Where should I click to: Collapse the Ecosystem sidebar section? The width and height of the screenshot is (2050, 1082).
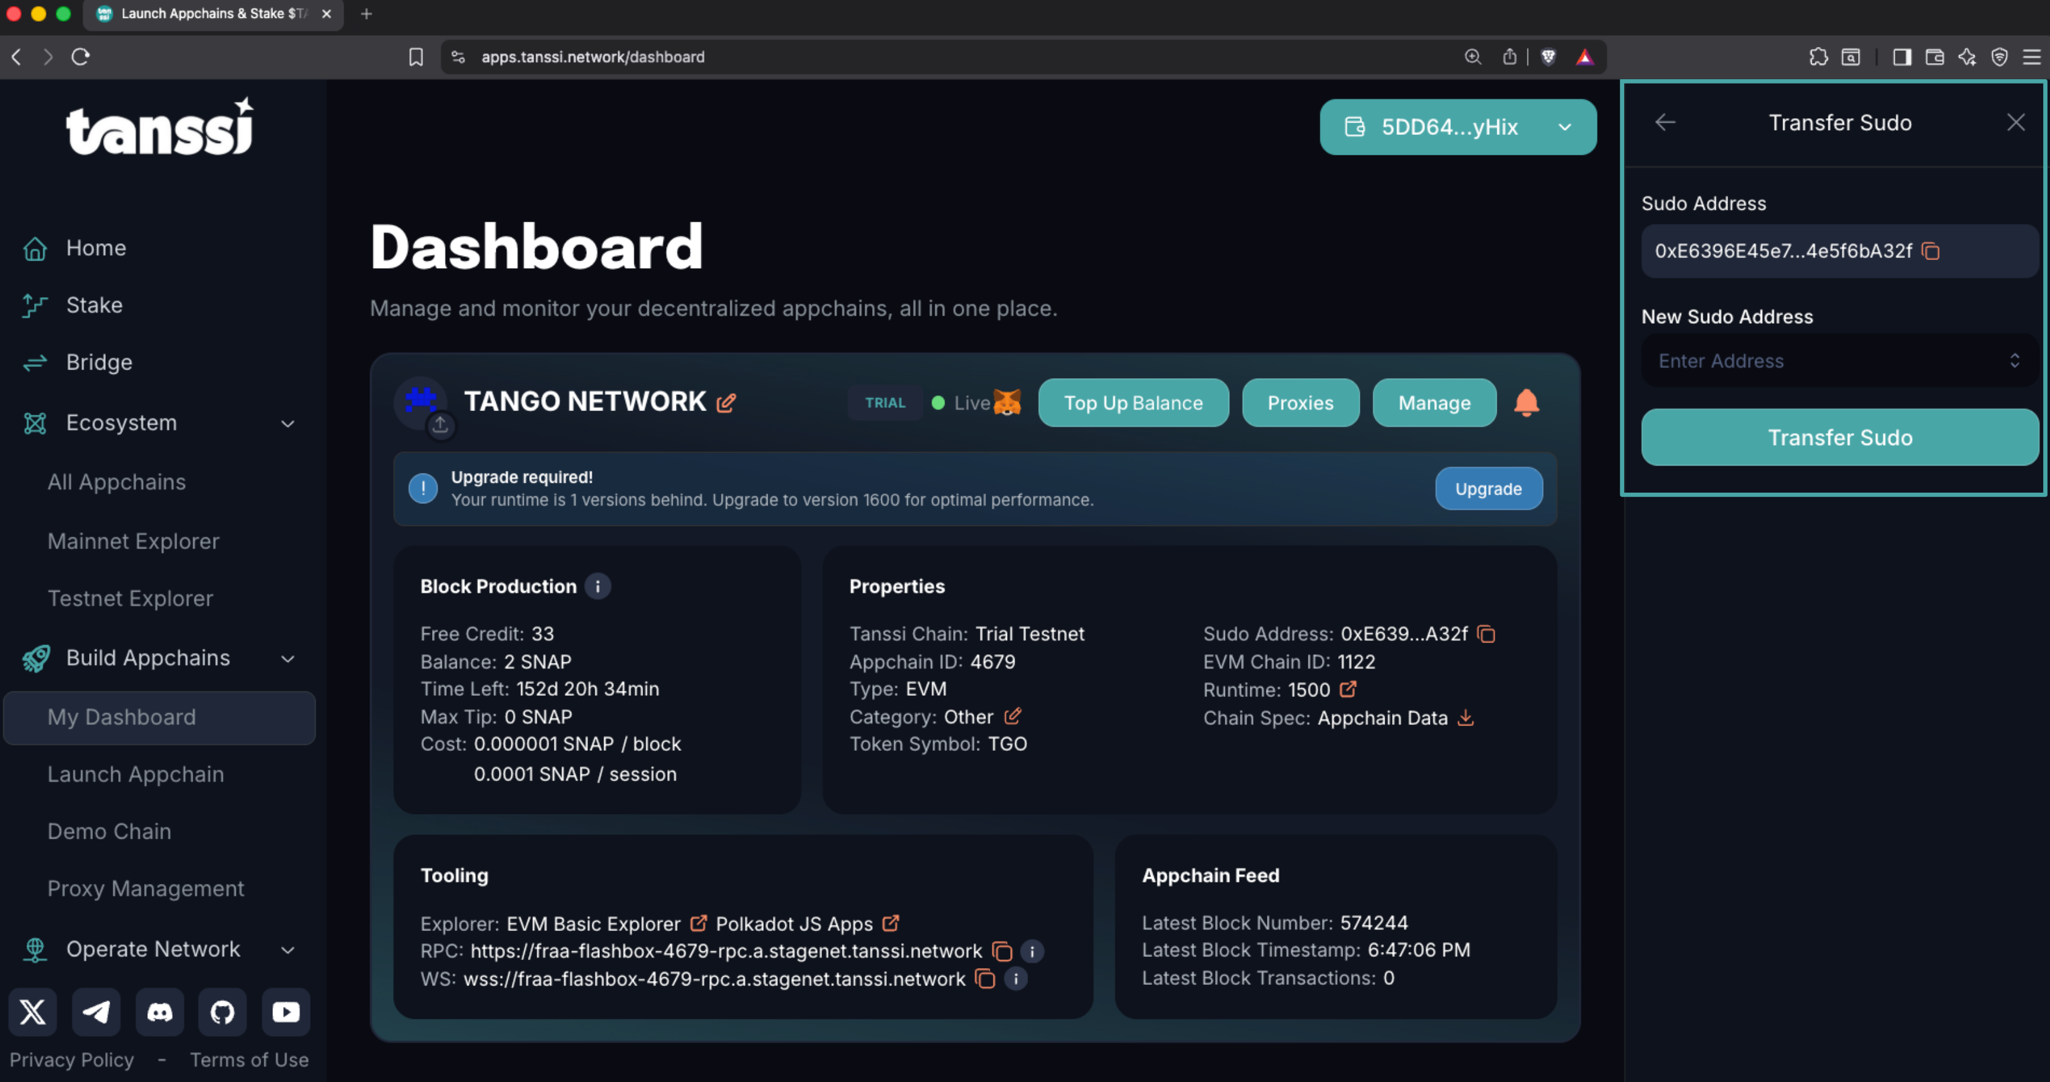tap(288, 423)
